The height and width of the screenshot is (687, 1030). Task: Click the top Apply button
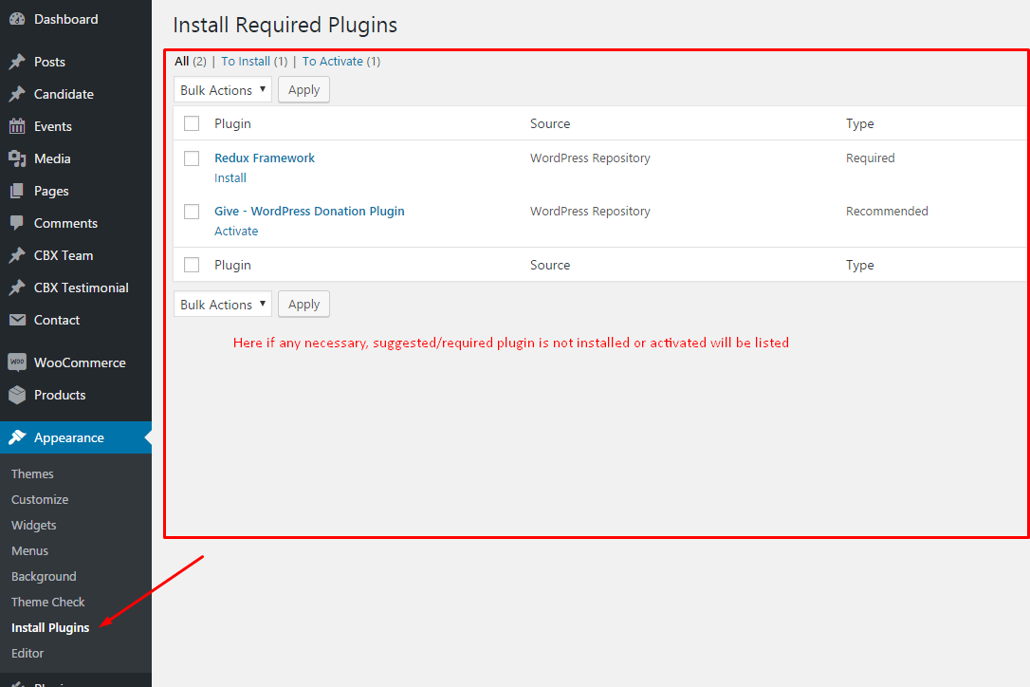tap(303, 90)
